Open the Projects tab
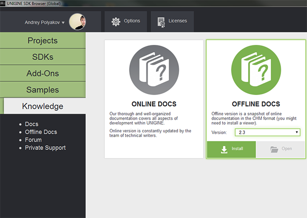307x218 pixels. [x=43, y=40]
